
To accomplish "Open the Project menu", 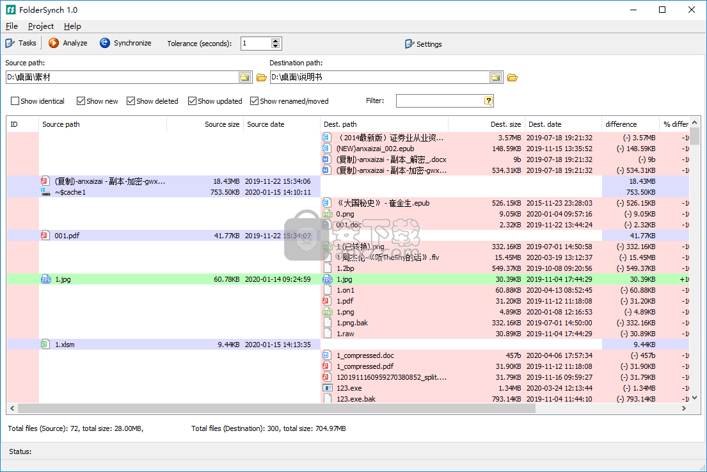I will pos(41,26).
